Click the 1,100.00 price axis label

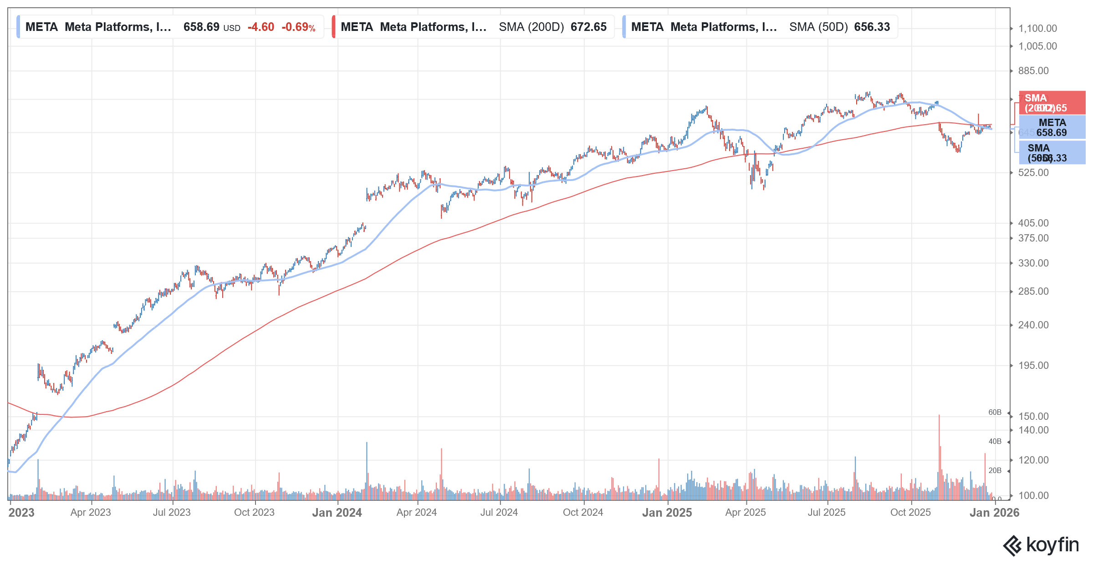1037,29
